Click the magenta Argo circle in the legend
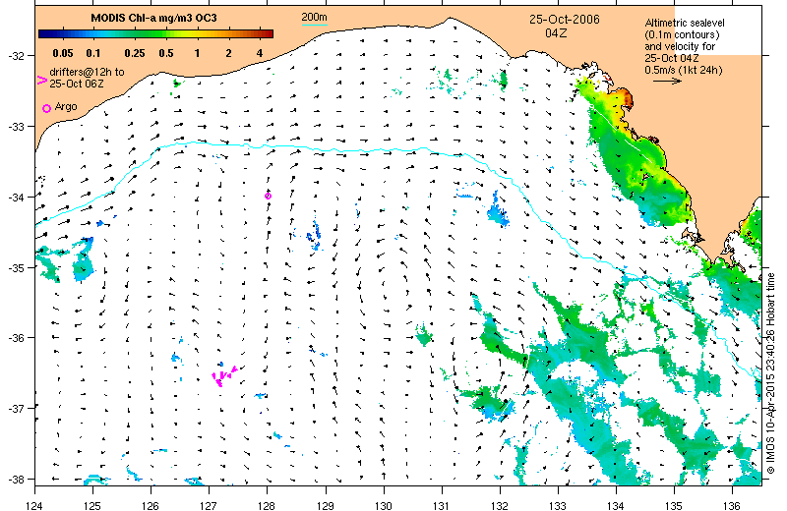 pos(46,108)
